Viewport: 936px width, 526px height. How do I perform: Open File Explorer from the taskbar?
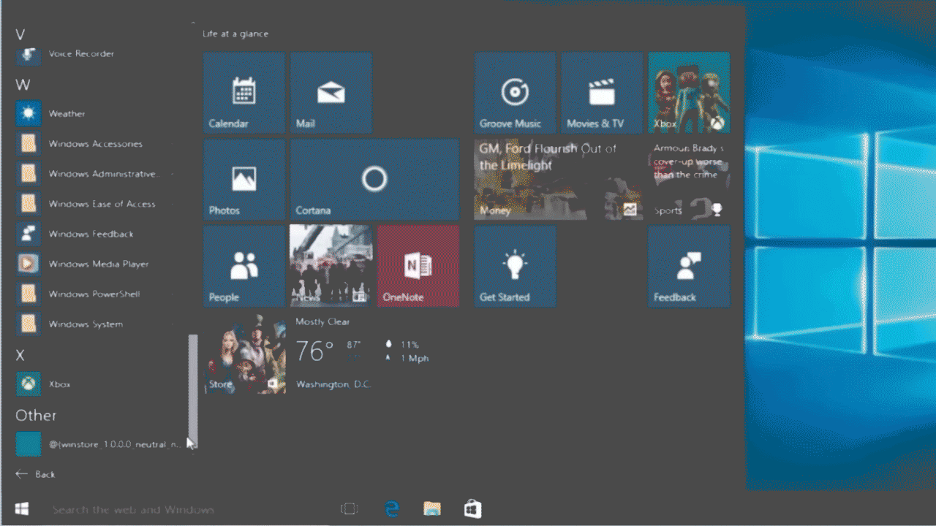pos(432,509)
